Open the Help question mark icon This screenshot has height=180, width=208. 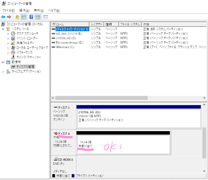pos(31,17)
